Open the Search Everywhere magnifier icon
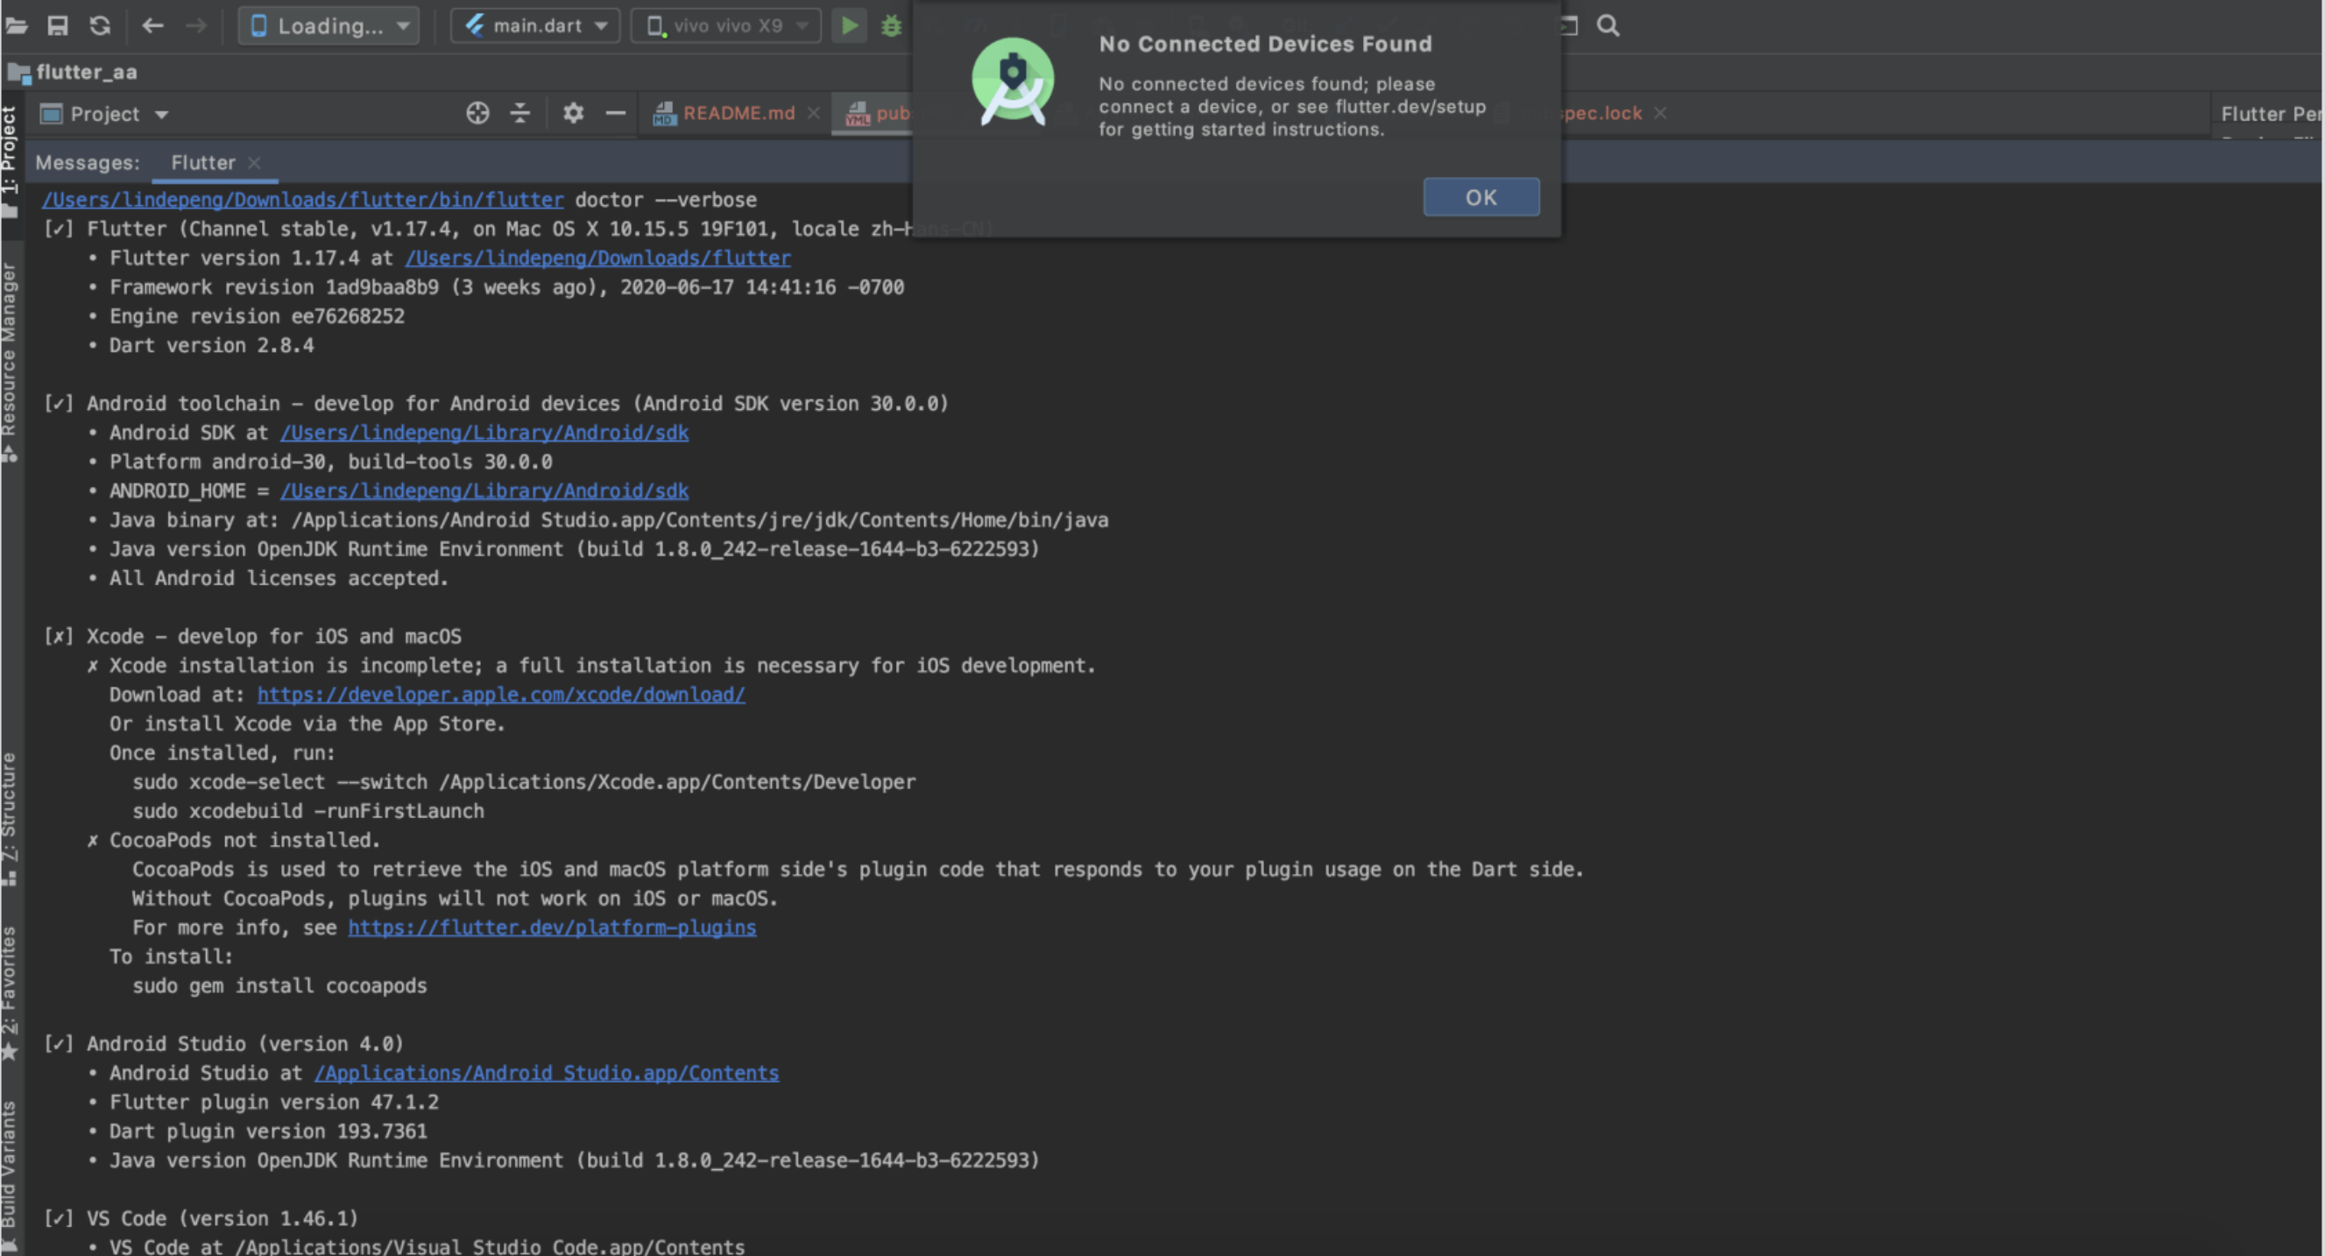The image size is (2325, 1256). click(x=1608, y=25)
